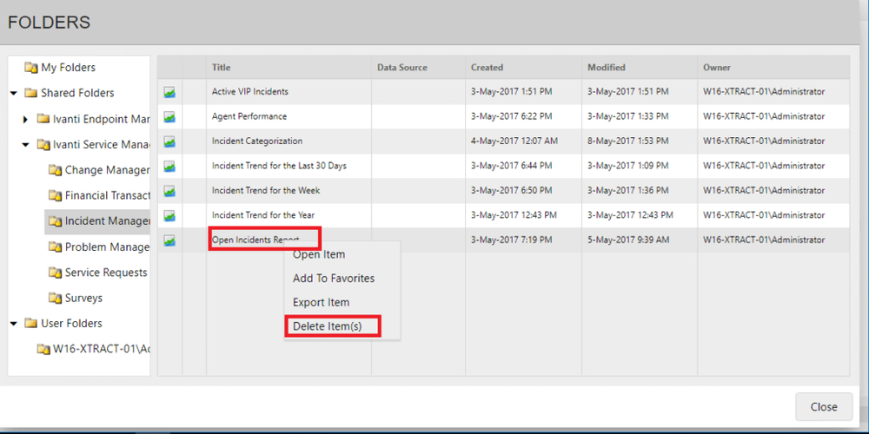
Task: Choose Export Item from context menu
Action: click(x=321, y=303)
